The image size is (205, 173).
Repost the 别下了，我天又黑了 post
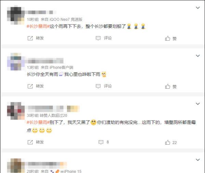30,142
